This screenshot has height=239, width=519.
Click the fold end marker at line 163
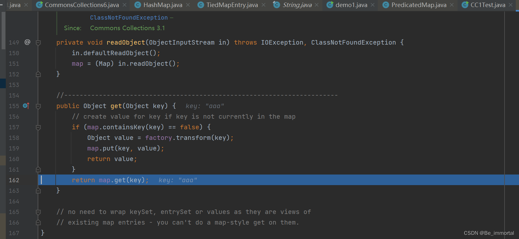pos(38,191)
